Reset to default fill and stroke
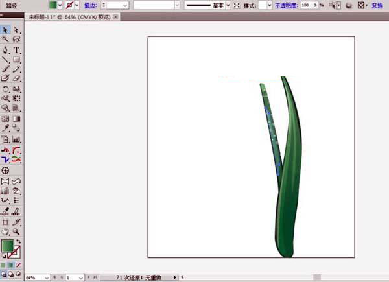 pos(4,255)
